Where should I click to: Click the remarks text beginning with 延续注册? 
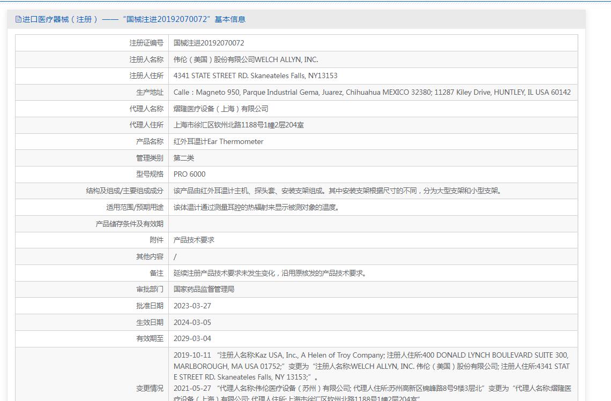click(x=271, y=273)
